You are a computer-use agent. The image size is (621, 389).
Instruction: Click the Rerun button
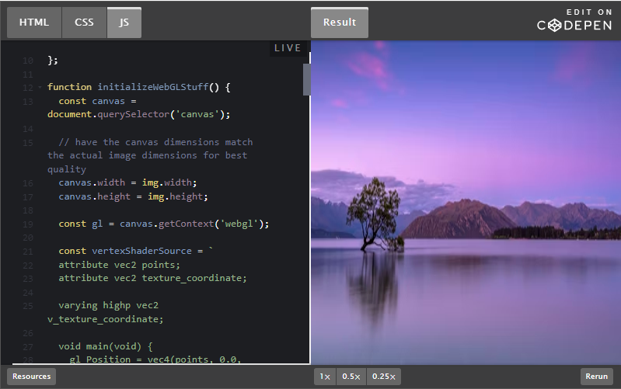596,377
